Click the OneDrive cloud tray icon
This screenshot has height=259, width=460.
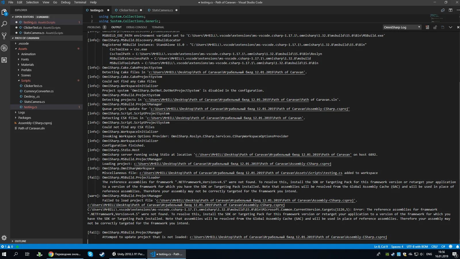click(411, 254)
